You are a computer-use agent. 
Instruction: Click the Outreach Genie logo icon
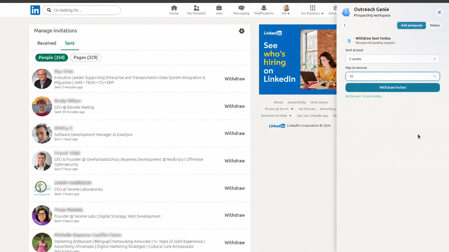click(346, 12)
